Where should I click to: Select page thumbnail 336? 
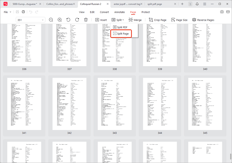click(x=24, y=45)
